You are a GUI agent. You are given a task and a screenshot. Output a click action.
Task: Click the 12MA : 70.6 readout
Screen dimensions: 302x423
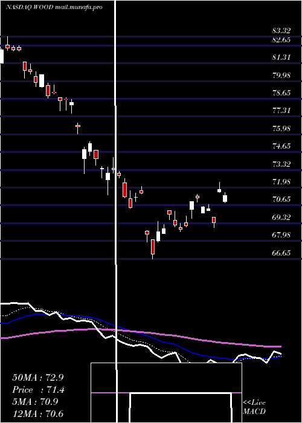click(38, 413)
